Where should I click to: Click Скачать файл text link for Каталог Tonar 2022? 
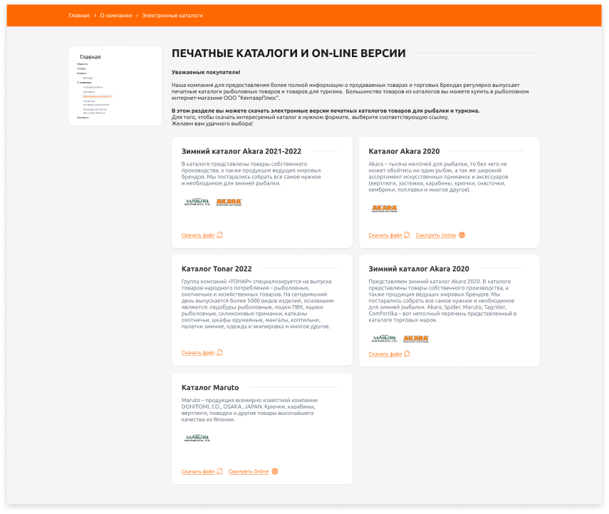[197, 353]
